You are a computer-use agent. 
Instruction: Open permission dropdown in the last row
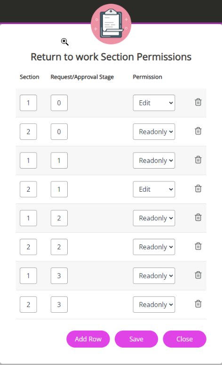coord(154,304)
